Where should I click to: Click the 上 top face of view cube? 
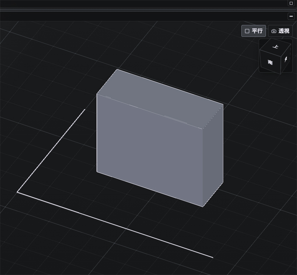[x=276, y=47]
